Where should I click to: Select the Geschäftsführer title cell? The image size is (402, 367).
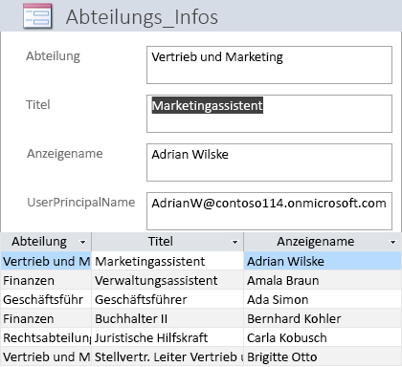pyautogui.click(x=167, y=299)
